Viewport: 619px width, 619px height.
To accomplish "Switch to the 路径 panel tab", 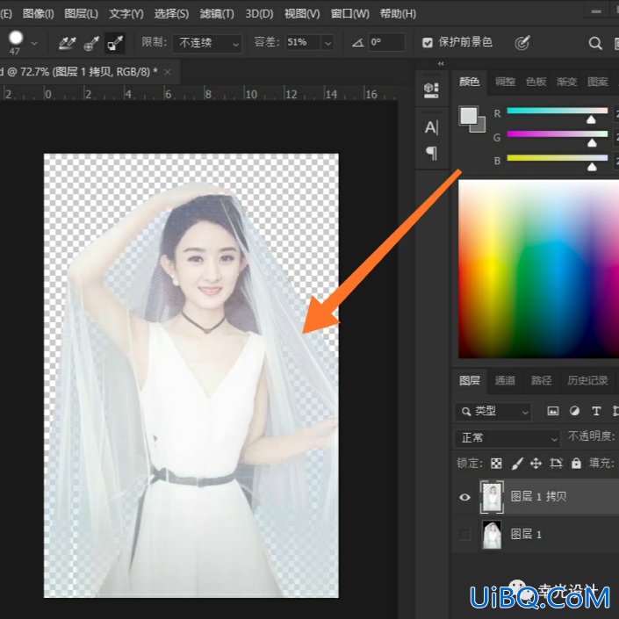I will click(541, 380).
